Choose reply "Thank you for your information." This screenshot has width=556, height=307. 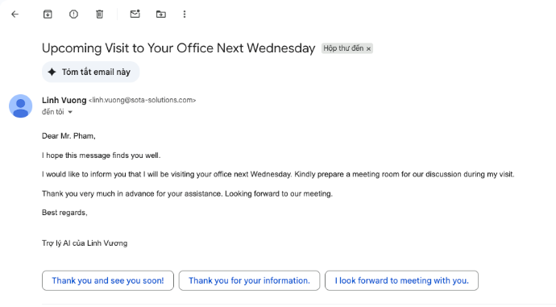click(249, 280)
